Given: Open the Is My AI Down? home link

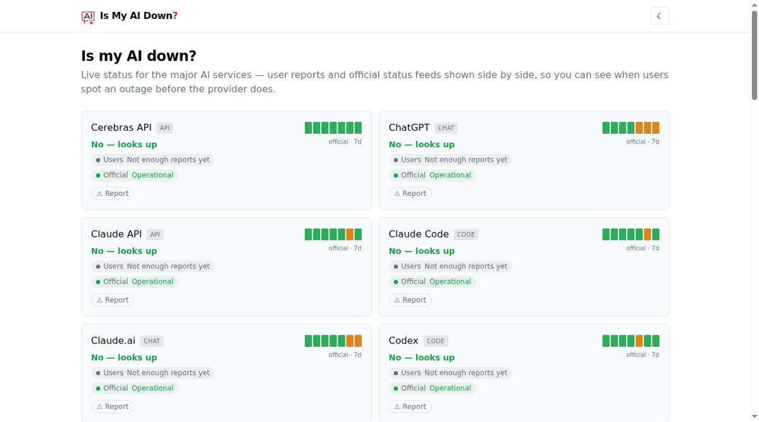Looking at the screenshot, I should (130, 16).
